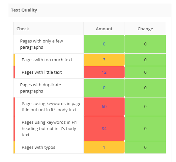176x162 pixels.
Task: Select the 'Pages with too much text' label
Action: (47, 60)
